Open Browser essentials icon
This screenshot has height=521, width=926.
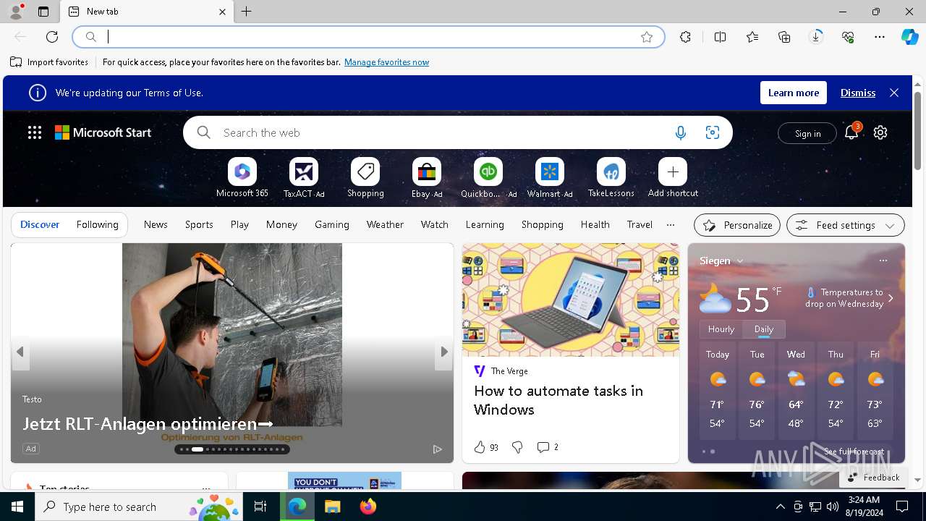point(848,37)
